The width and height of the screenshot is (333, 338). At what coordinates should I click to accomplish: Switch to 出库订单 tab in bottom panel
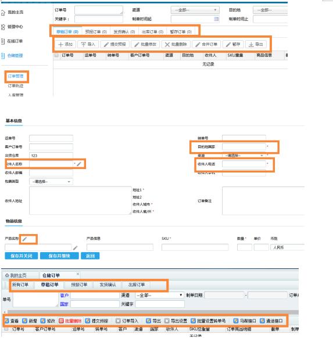pos(137,285)
